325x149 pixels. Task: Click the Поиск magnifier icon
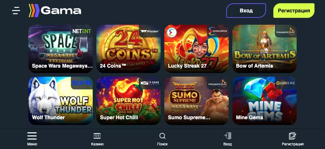tap(162, 136)
